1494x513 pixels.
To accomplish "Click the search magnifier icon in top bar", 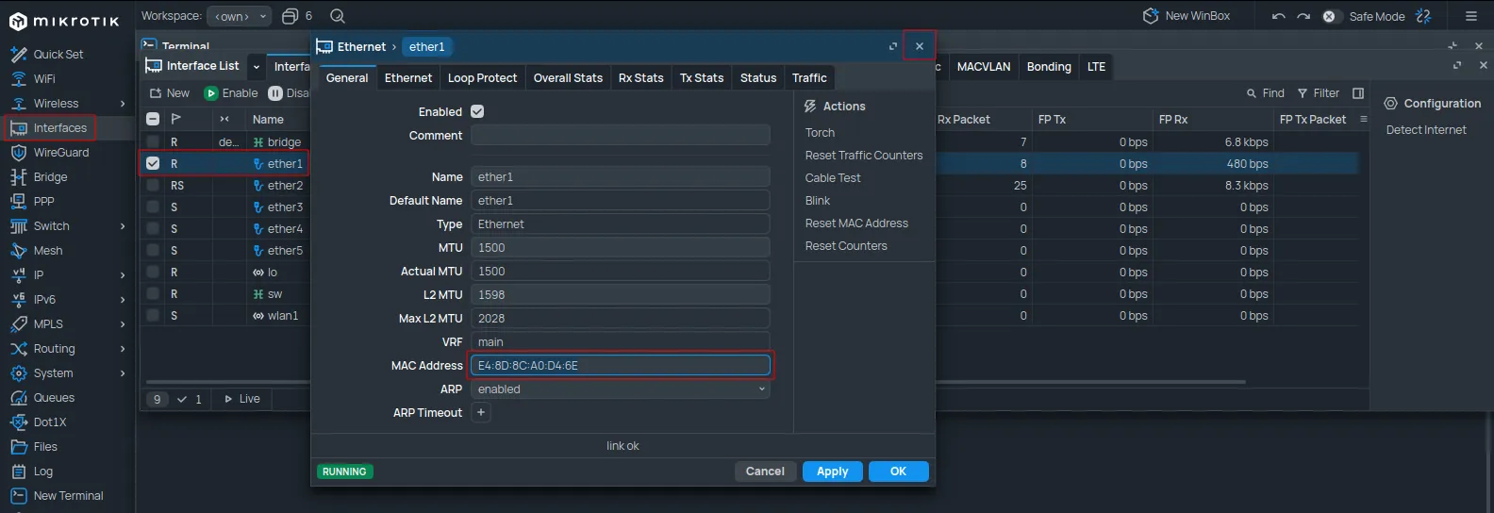I will point(338,16).
